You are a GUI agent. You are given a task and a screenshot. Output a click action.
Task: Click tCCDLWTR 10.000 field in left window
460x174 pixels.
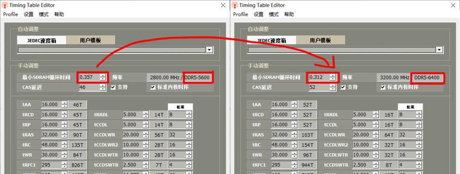pyautogui.click(x=132, y=155)
